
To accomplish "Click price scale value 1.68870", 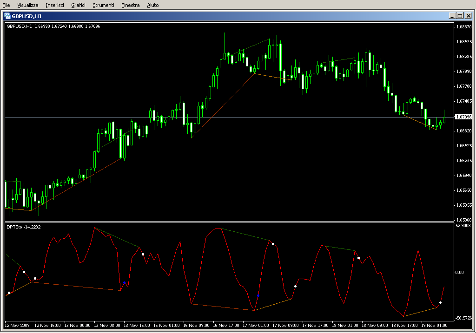I will pyautogui.click(x=464, y=26).
